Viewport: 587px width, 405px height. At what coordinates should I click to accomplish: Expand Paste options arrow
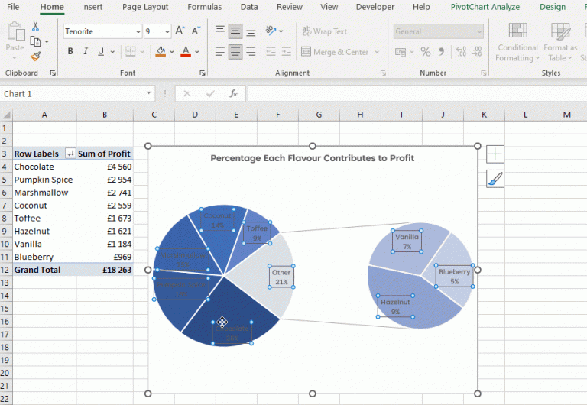[15, 57]
